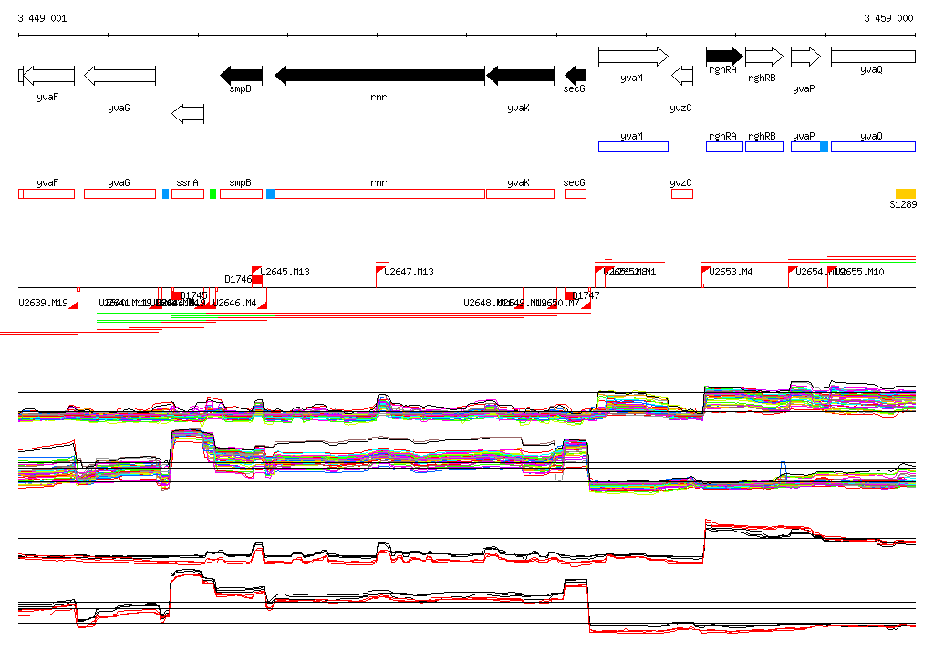Screen dimensions: 934x651
Task: Click the red smpB annotation box
Action: coord(241,193)
